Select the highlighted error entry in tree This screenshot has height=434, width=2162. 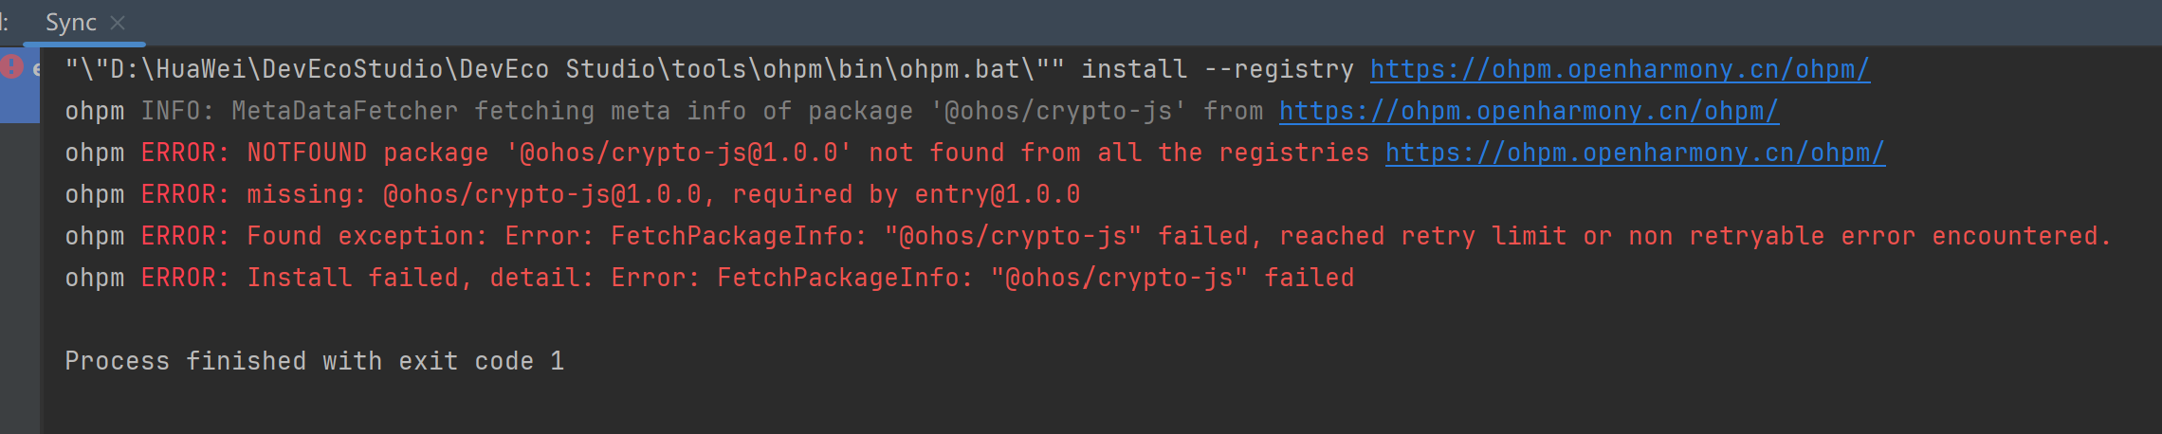[20, 87]
